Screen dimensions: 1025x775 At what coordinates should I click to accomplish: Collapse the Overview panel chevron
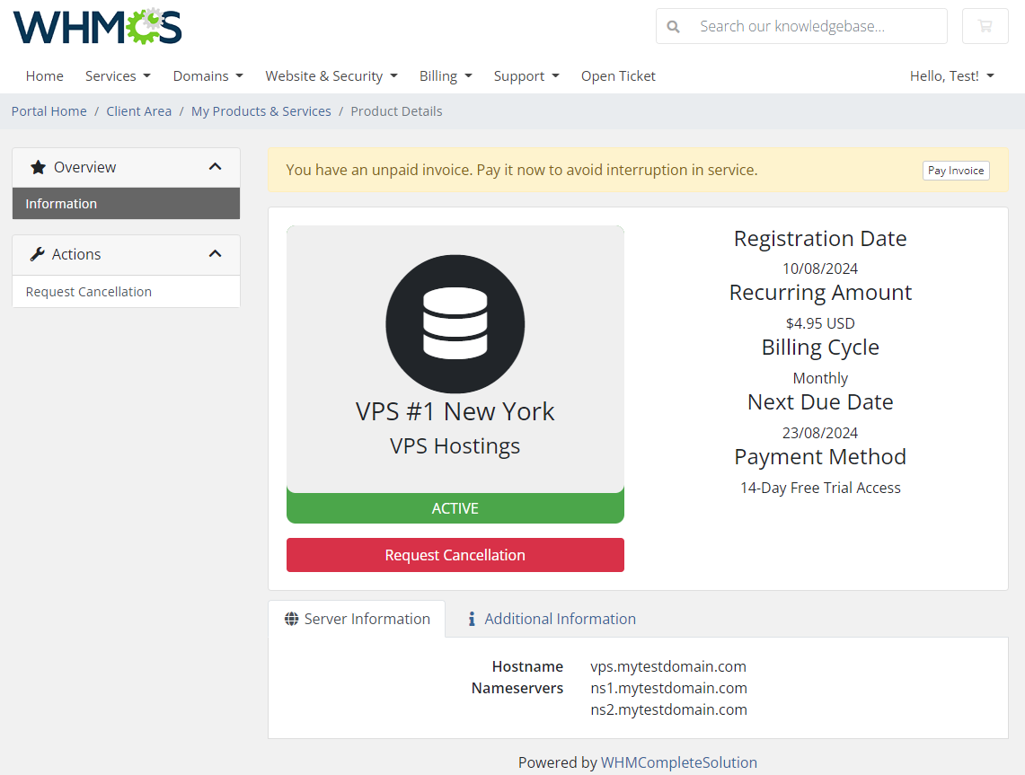215,166
